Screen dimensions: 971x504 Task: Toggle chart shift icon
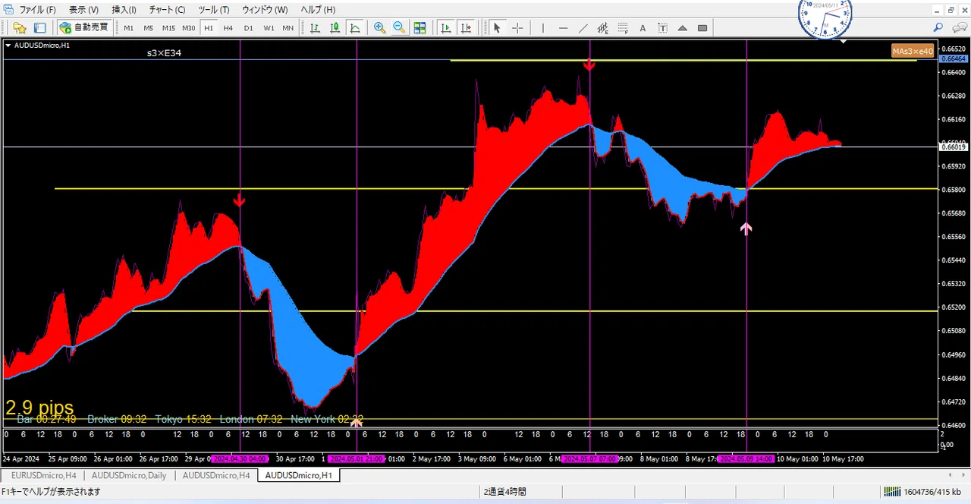[x=466, y=27]
